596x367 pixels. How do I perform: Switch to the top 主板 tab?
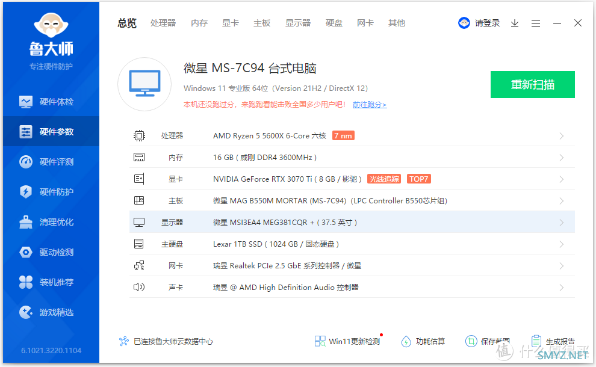(x=262, y=23)
